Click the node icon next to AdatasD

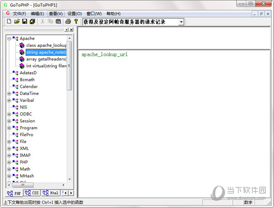click(16, 73)
